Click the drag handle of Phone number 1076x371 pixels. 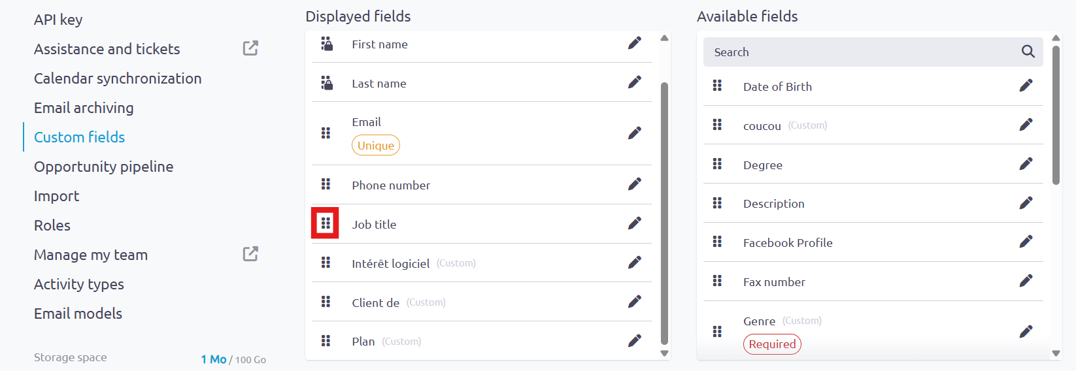pyautogui.click(x=326, y=184)
